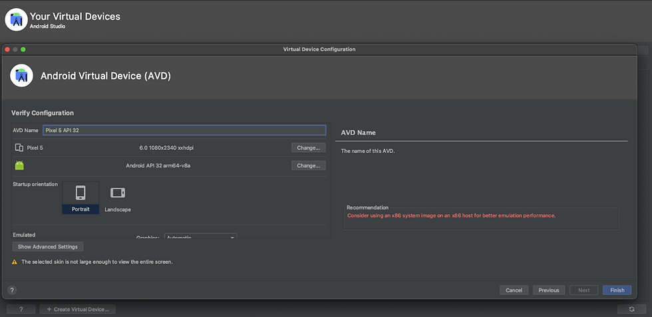Go back with the Previous button

click(x=549, y=290)
